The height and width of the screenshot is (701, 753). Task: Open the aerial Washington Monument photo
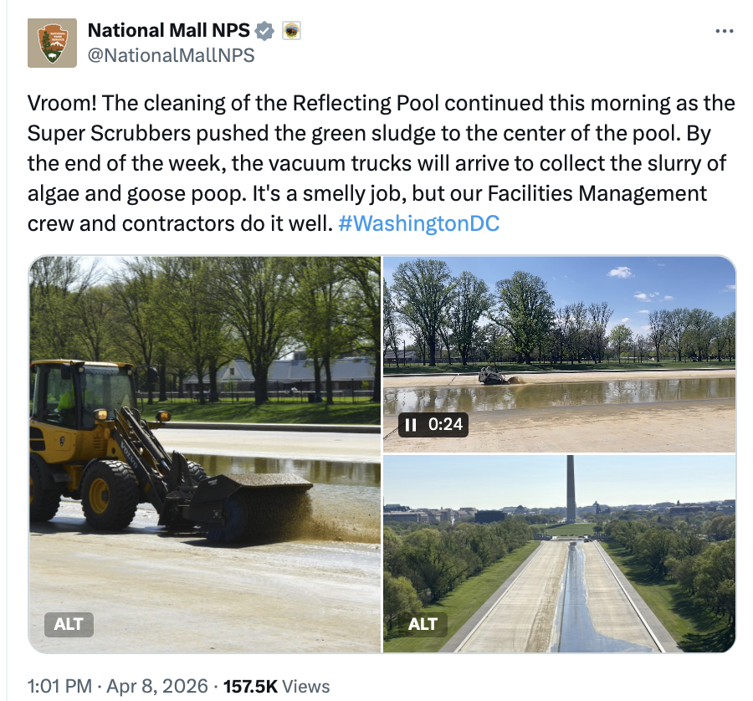560,554
